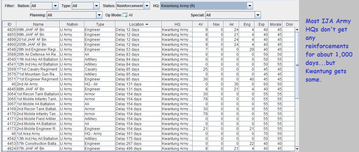Click the Delay 496 days cell

pyautogui.click(x=138, y=149)
